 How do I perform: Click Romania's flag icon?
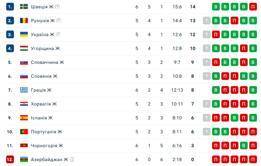click(x=24, y=21)
